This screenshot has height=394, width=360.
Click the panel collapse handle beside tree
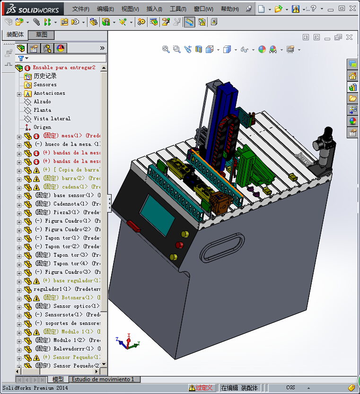pyautogui.click(x=109, y=203)
